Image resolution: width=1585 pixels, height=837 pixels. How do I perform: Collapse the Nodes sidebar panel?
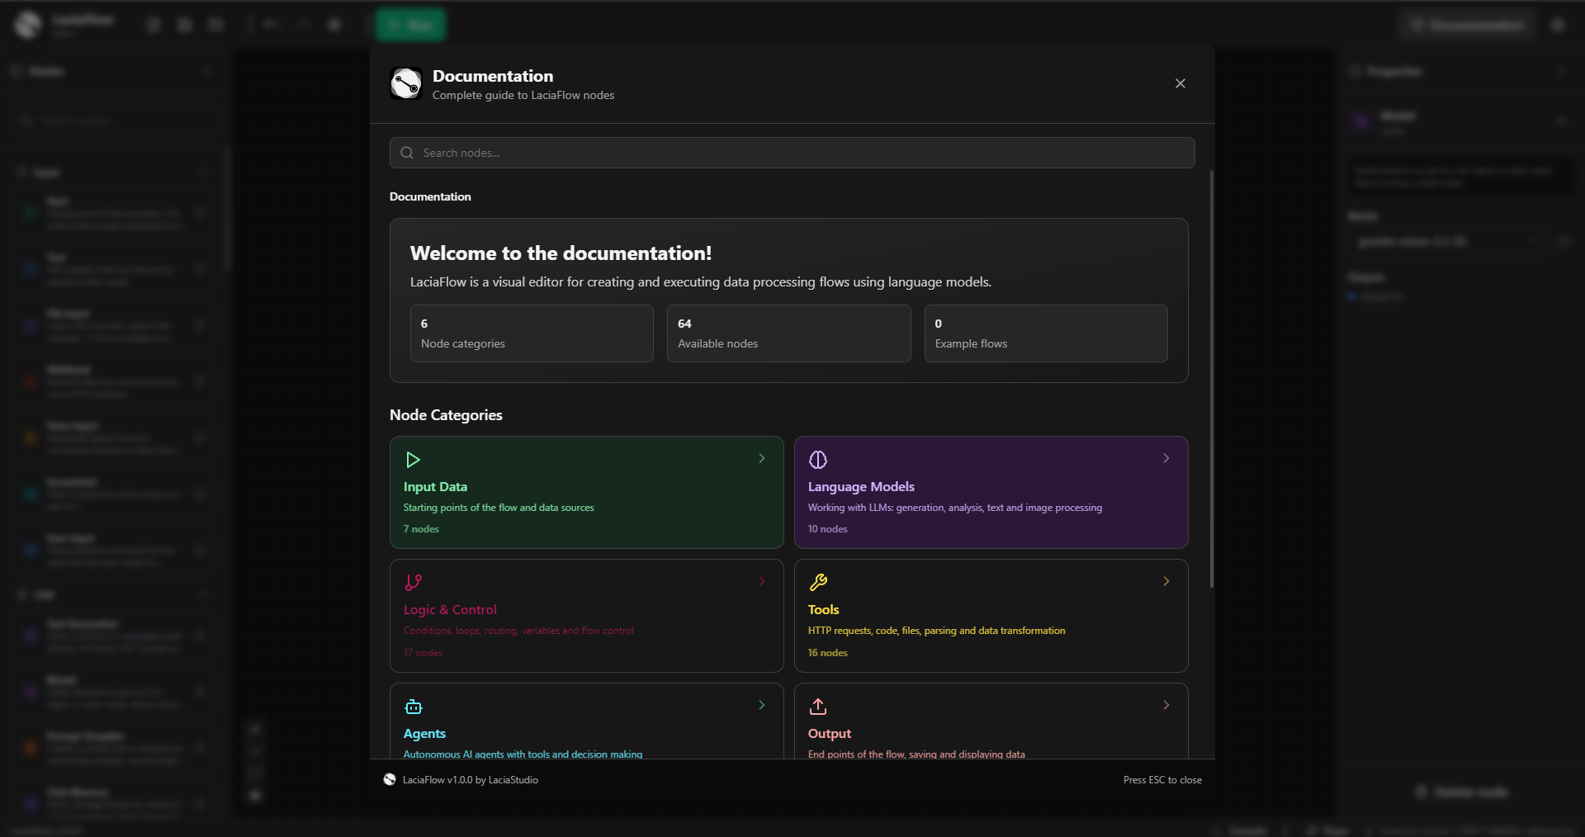208,71
